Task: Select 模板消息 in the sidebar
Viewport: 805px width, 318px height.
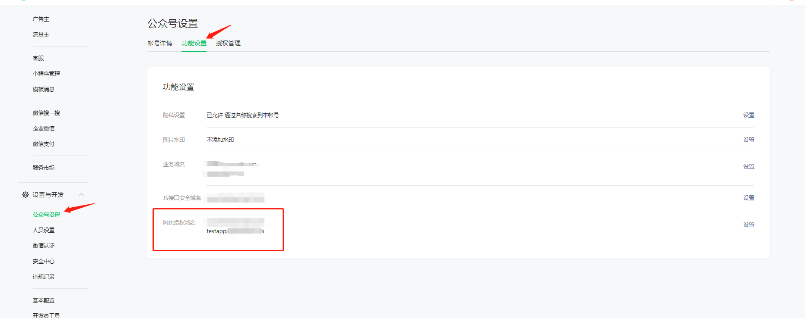Action: [x=44, y=89]
